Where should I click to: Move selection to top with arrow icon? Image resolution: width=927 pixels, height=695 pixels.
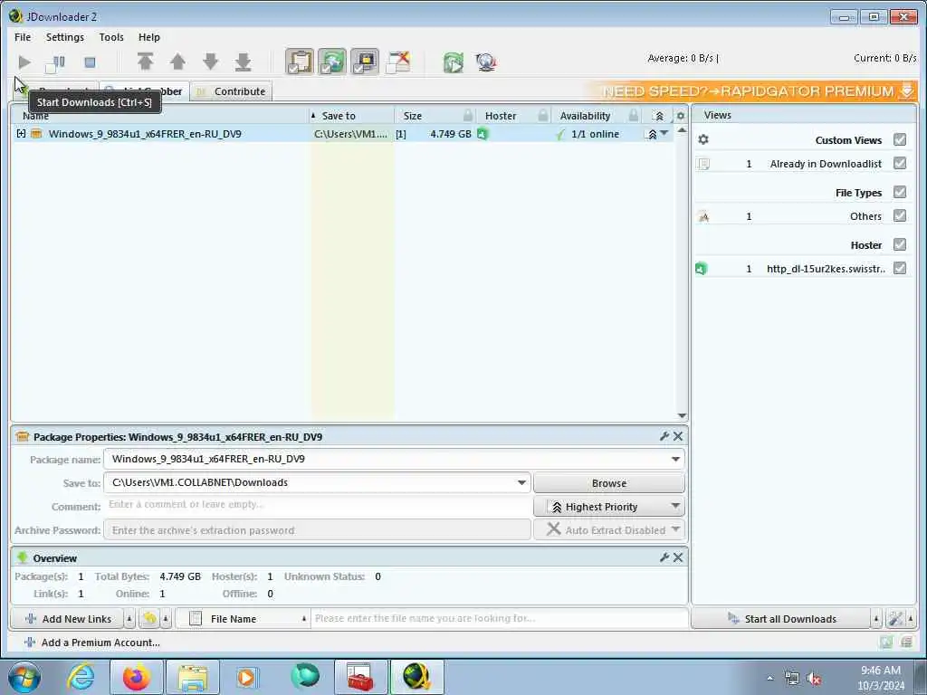point(146,62)
